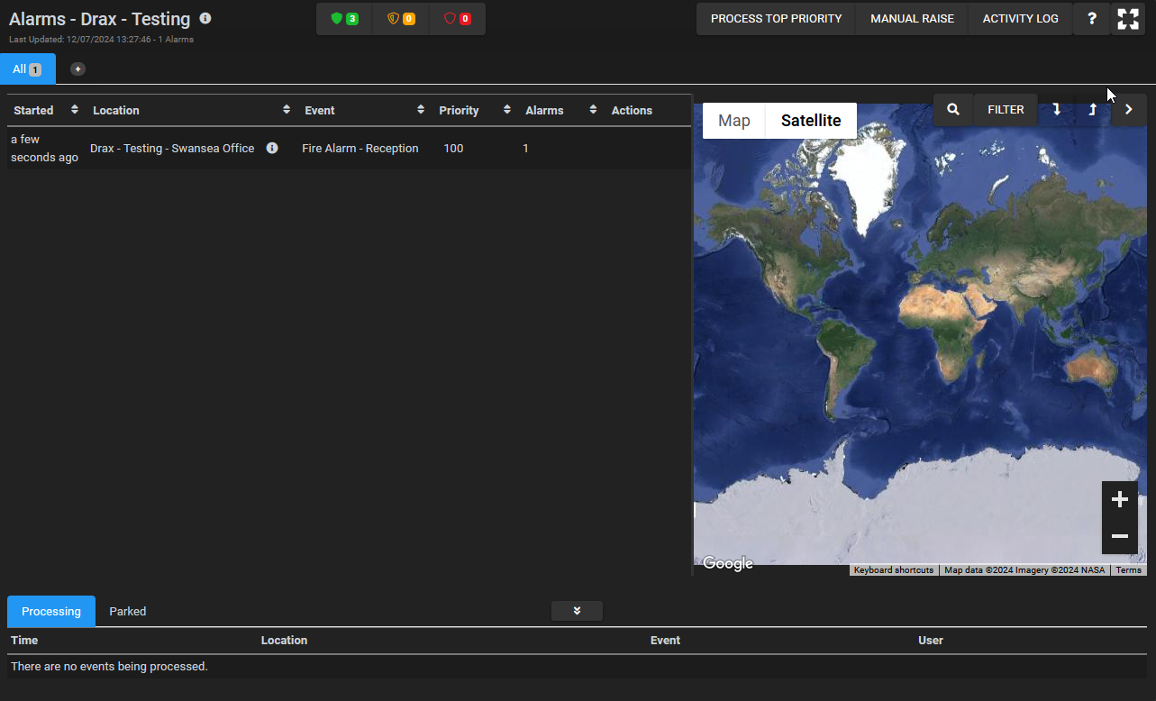
Task: Switch map to Map view
Action: 734,121
